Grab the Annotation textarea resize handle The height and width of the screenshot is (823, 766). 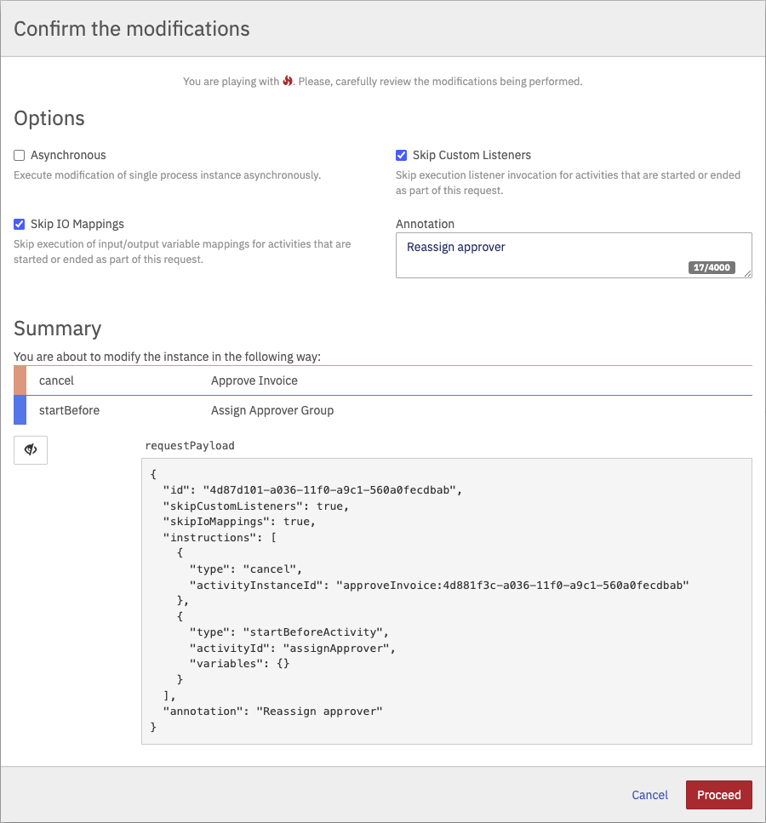point(747,273)
